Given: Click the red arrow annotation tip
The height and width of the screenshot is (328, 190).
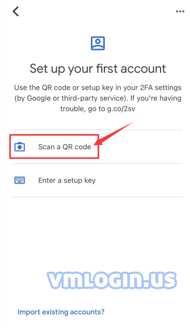Looking at the screenshot, I should coord(96,144).
